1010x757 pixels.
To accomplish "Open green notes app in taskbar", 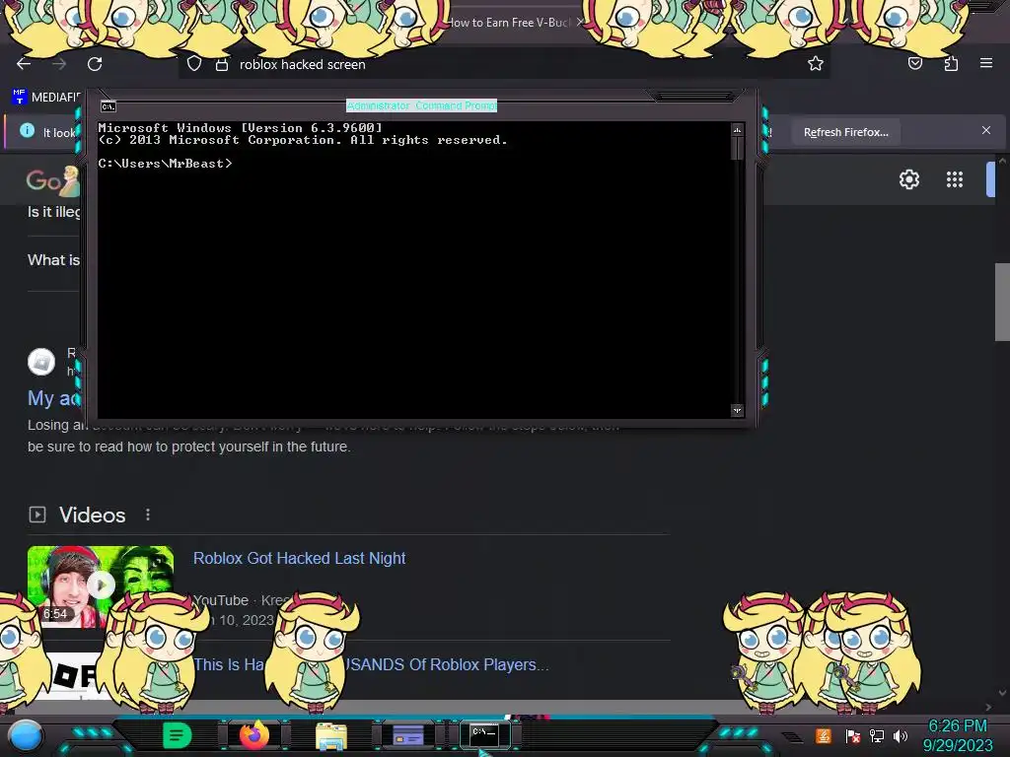I will (178, 735).
